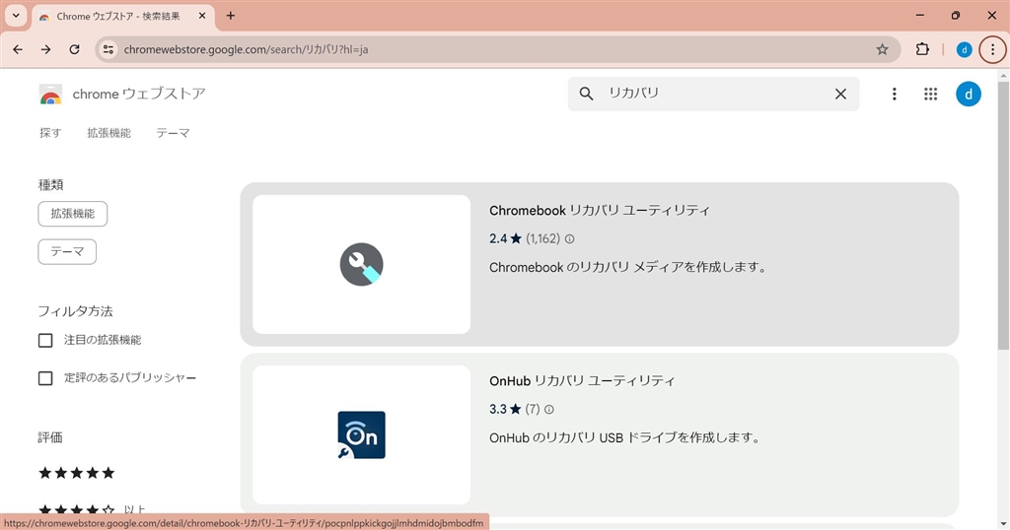The image size is (1010, 530).
Task: Click description Chromebook のリカバリ メディアを作成します。
Action: click(x=629, y=267)
